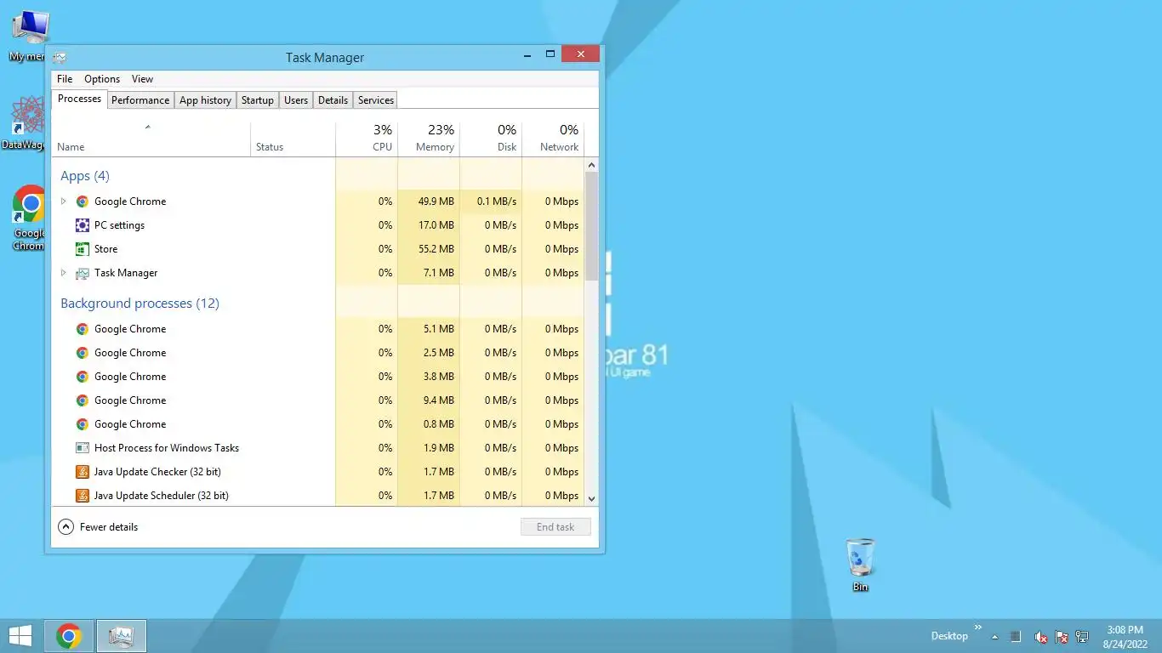Screen dimensions: 1162x653
Task: Select the background Chrome icon using 9.4 MB
Action: point(83,400)
